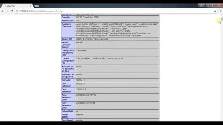Click the 'Configure Command' label
This screenshot has height=125, width=223.
(67, 25)
